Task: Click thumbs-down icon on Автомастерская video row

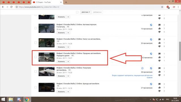Action: (160, 32)
